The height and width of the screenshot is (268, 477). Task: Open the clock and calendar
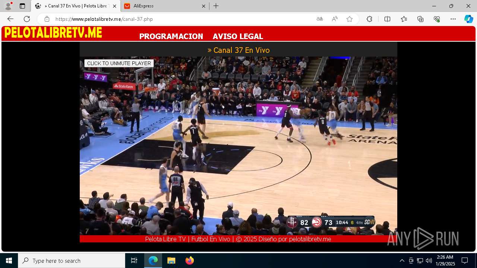click(x=445, y=261)
